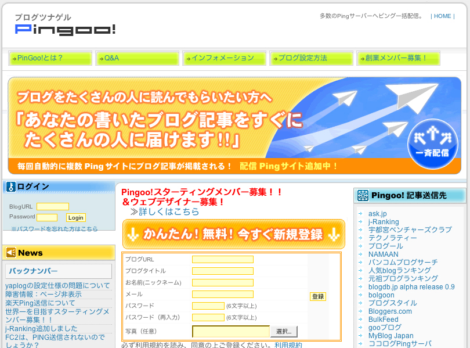Click the News speaker icon
Viewport: 470px width, 348px height.
[x=11, y=253]
